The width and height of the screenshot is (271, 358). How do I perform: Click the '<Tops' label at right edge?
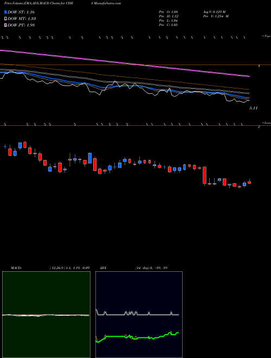click(267, 36)
